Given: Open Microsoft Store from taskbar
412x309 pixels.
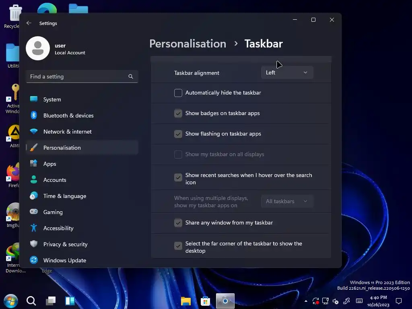Looking at the screenshot, I should click(205, 301).
